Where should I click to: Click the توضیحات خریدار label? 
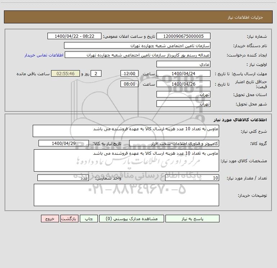pyautogui.click(x=252, y=195)
